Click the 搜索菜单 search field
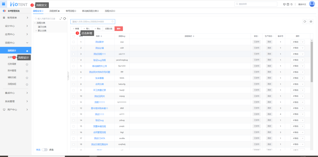Image resolution: width=318 pixels, height=157 pixels. 256,4
